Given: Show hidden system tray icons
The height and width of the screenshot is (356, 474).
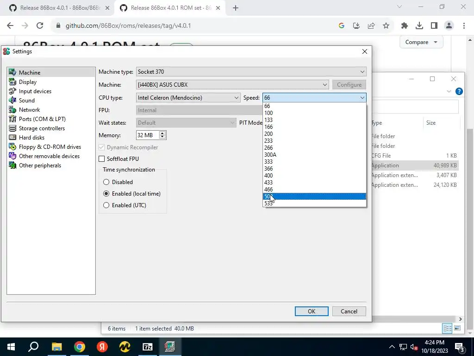Looking at the screenshot, I should [392, 347].
